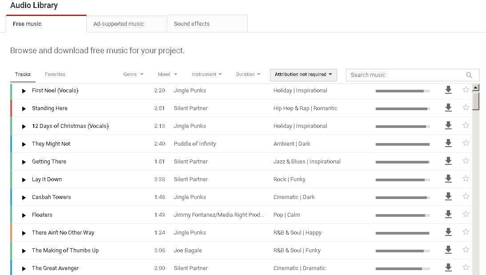This screenshot has height=275, width=486.
Task: Star the track They Might Not as favorite
Action: point(466,143)
